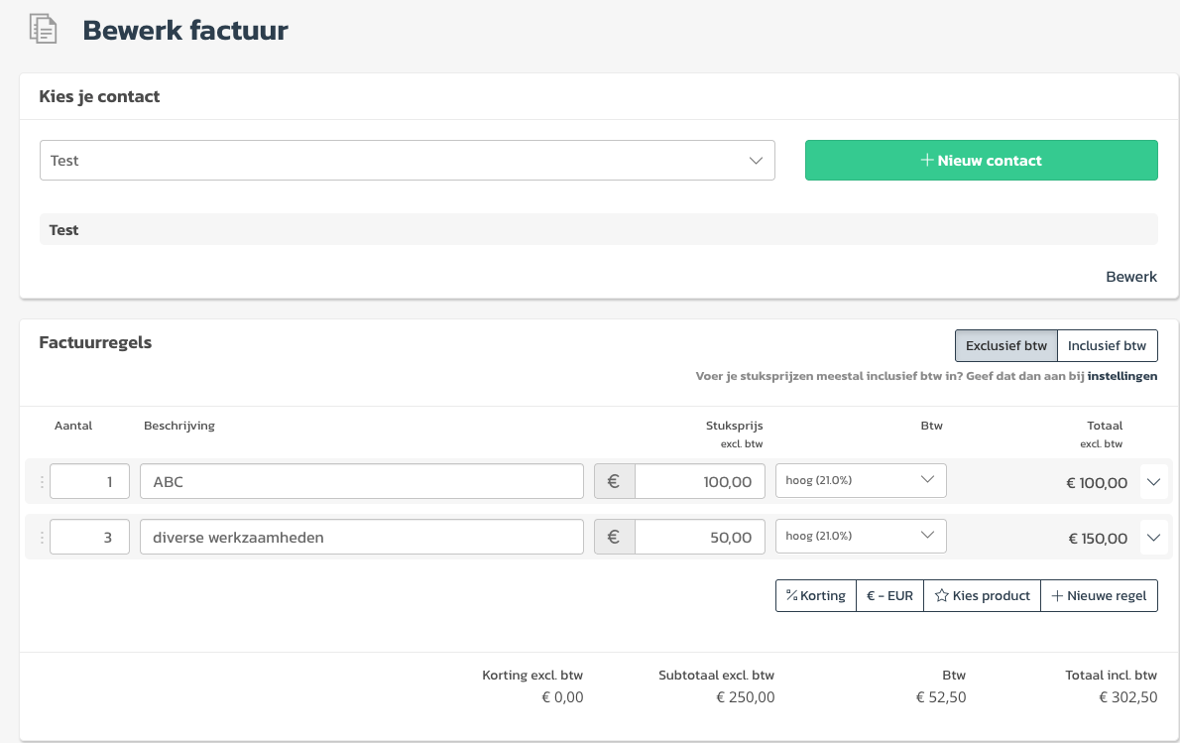The width and height of the screenshot is (1180, 743).
Task: Open the Korting discount option
Action: (815, 596)
